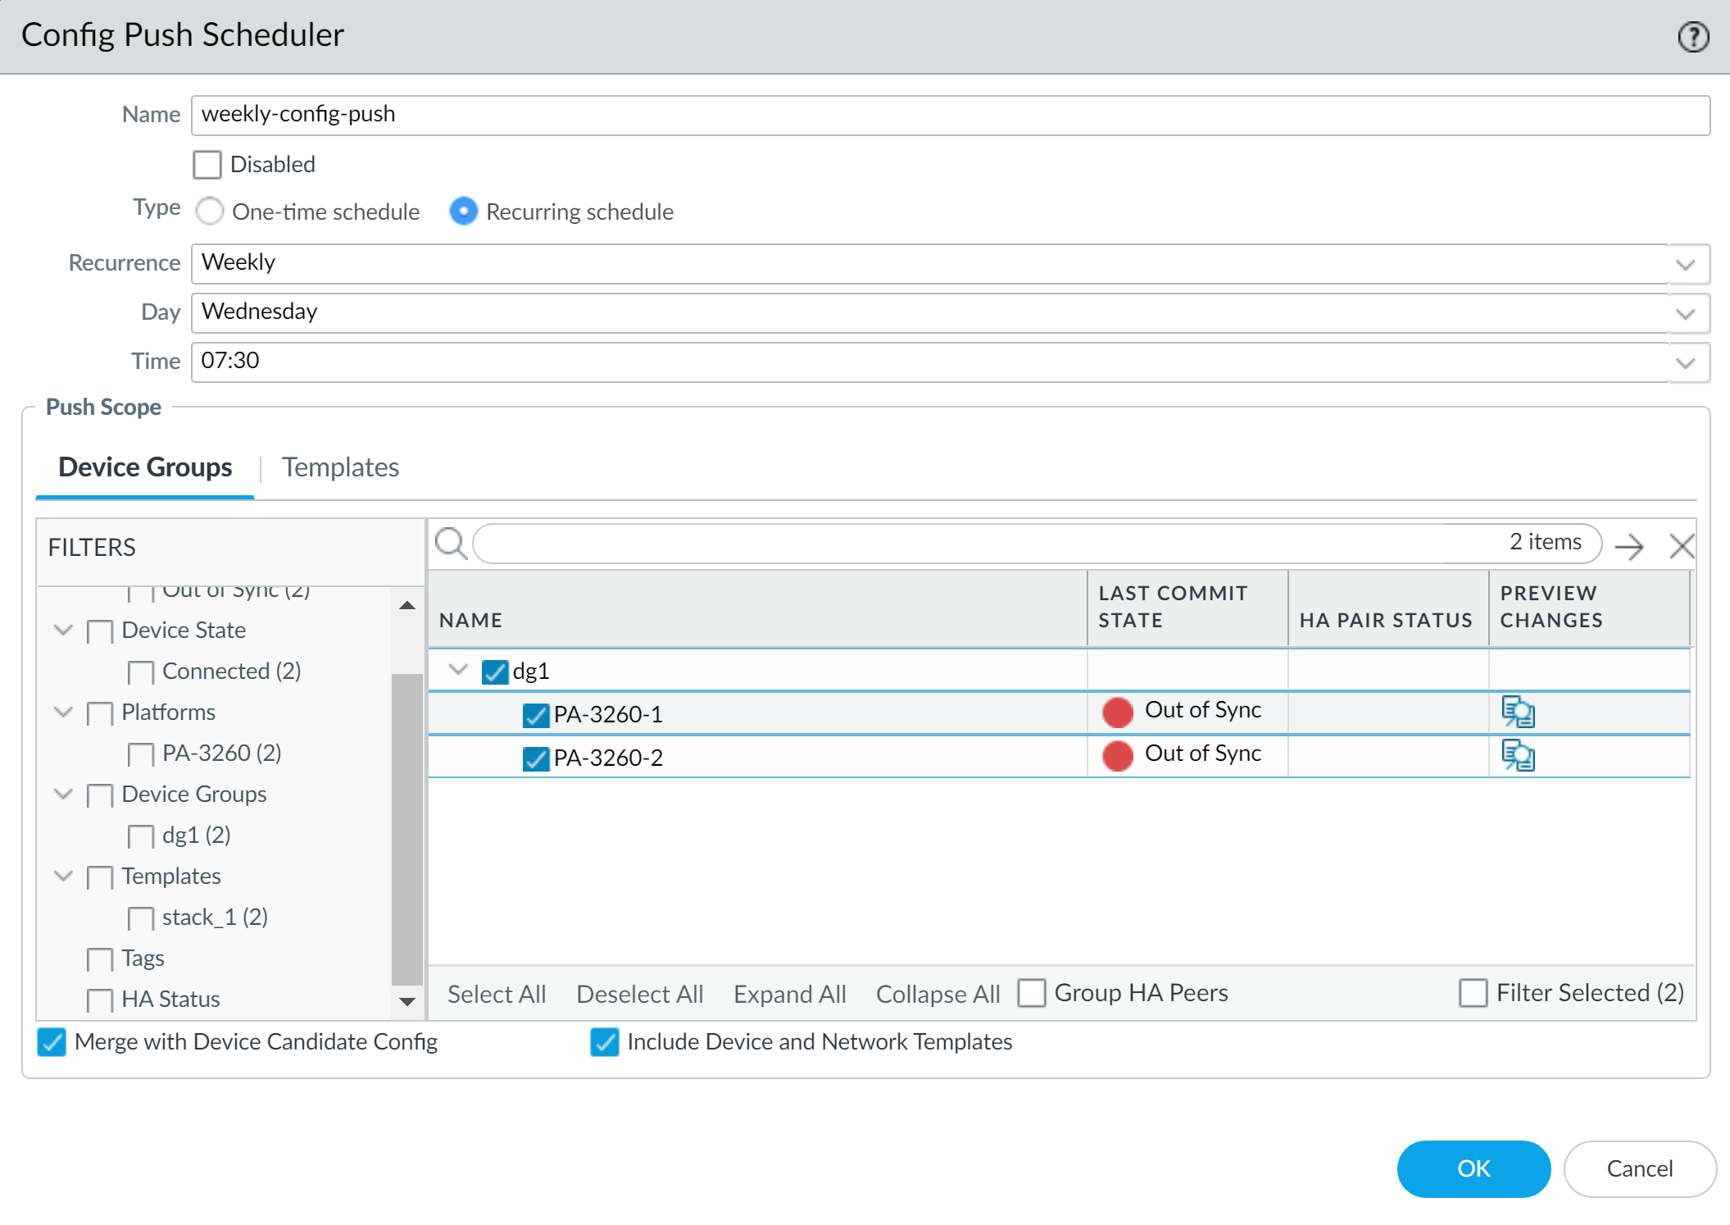
Task: Select the Device Groups tab
Action: (145, 467)
